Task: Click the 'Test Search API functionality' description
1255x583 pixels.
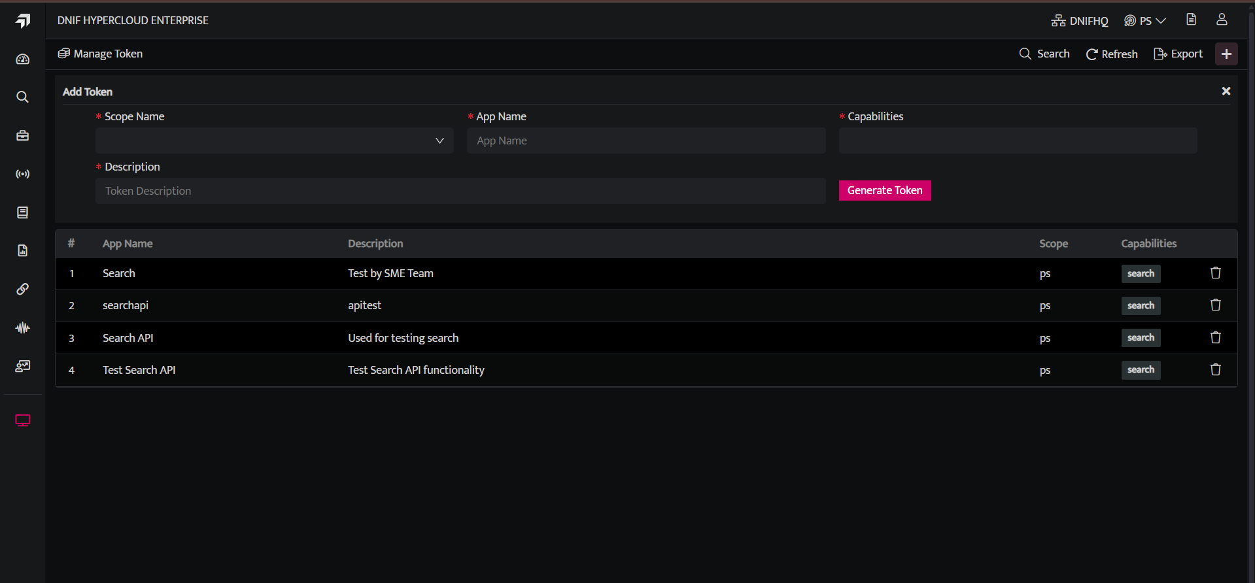Action: [416, 370]
